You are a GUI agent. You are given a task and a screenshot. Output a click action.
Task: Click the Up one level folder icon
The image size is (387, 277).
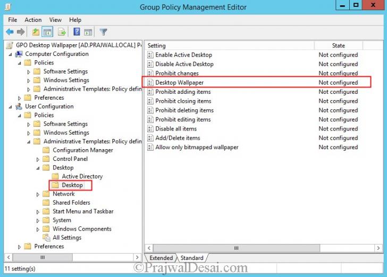click(x=36, y=32)
